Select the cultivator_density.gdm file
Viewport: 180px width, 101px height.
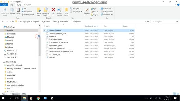click(x=57, y=33)
